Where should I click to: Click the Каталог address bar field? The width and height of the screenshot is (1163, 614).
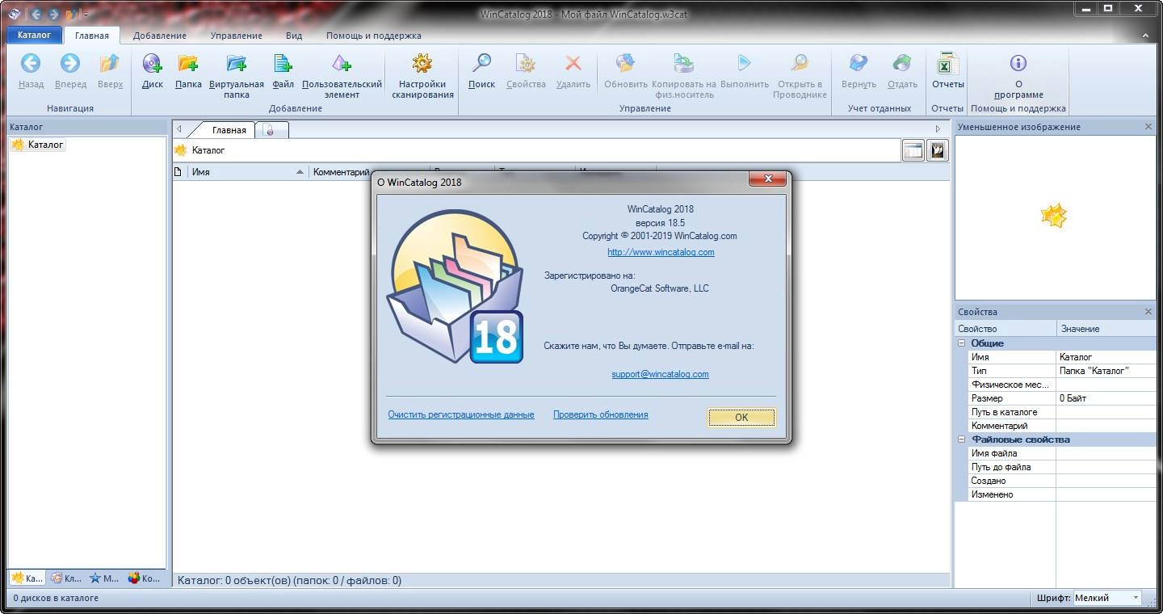pos(537,150)
